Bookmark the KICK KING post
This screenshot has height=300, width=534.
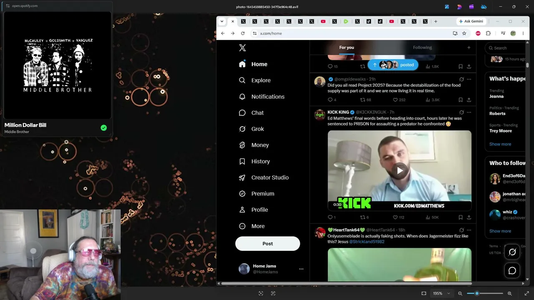461,217
